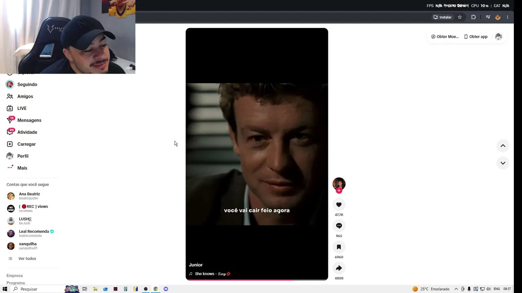Screen dimensions: 522x293
Task: Open the network tray icon
Action: pos(482,289)
